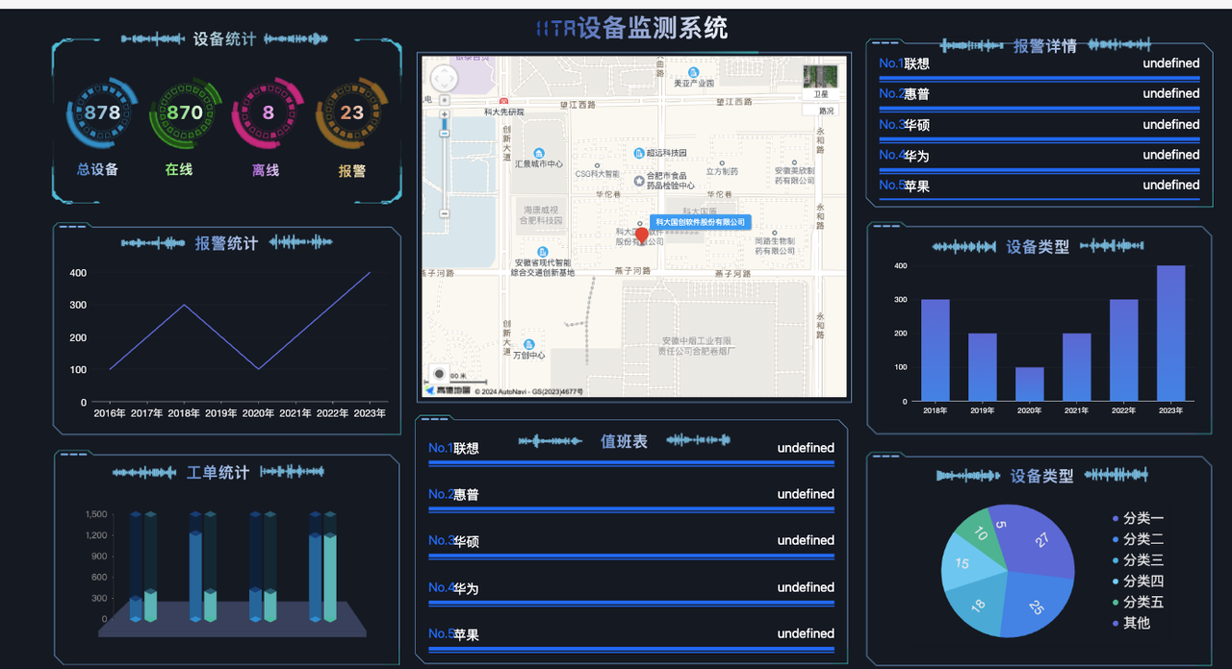Click the red location marker pin
The height and width of the screenshot is (669, 1232).
coord(642,235)
